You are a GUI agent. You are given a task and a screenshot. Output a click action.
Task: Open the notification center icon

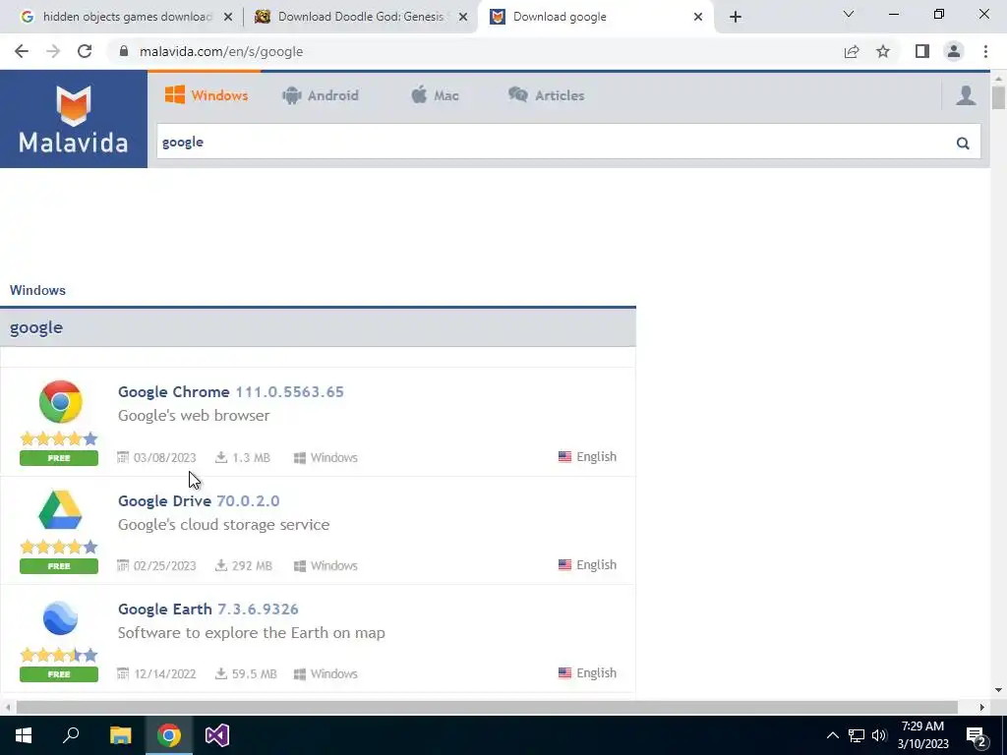pyautogui.click(x=977, y=736)
